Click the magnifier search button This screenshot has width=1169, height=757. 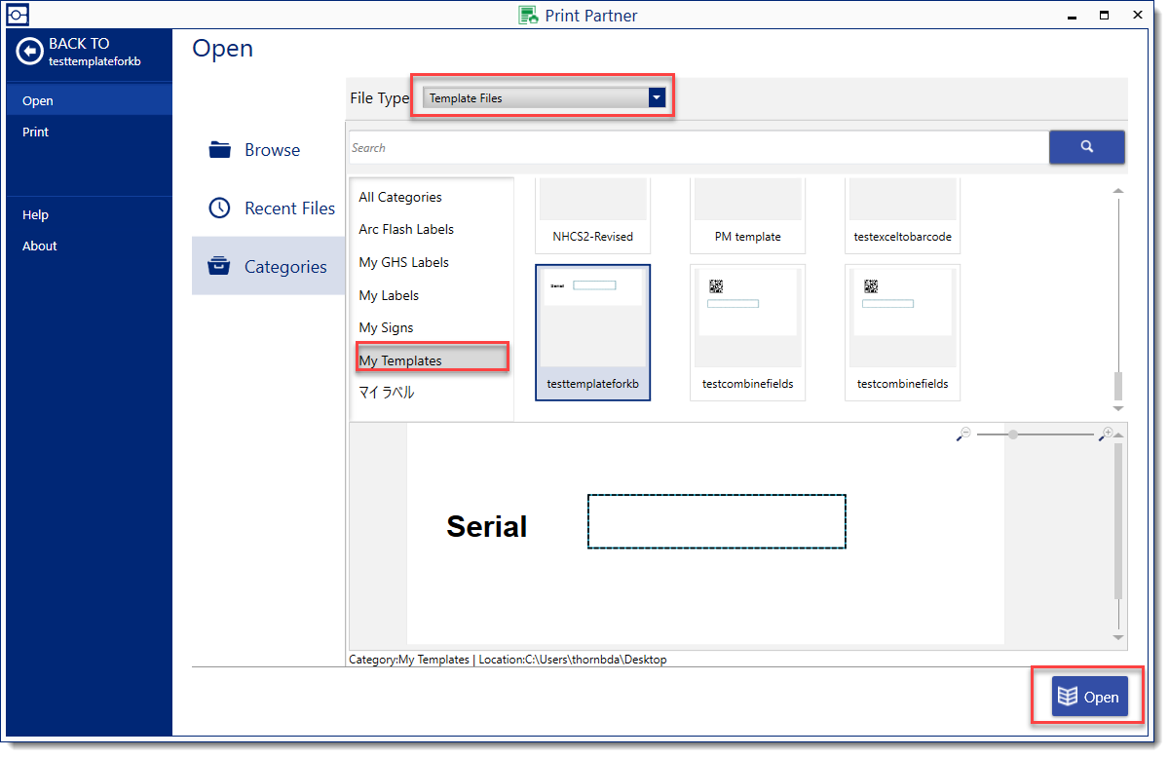[x=1086, y=147]
